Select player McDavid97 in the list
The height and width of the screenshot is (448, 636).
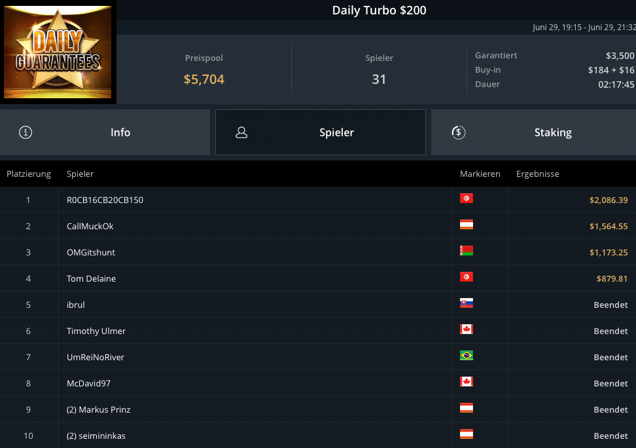tap(88, 383)
